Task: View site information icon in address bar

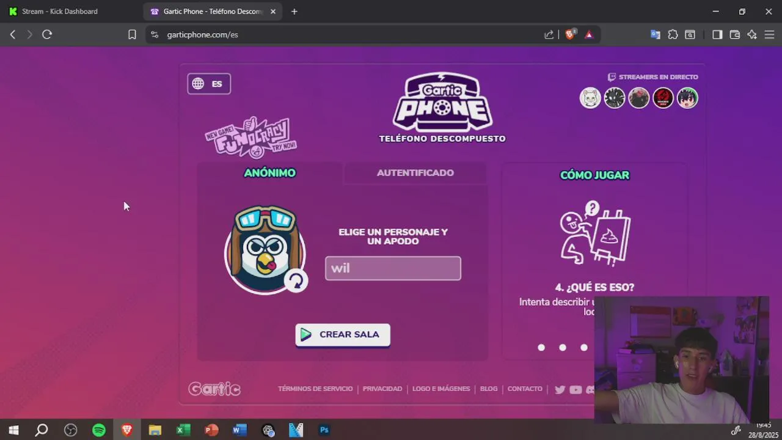Action: pyautogui.click(x=155, y=35)
